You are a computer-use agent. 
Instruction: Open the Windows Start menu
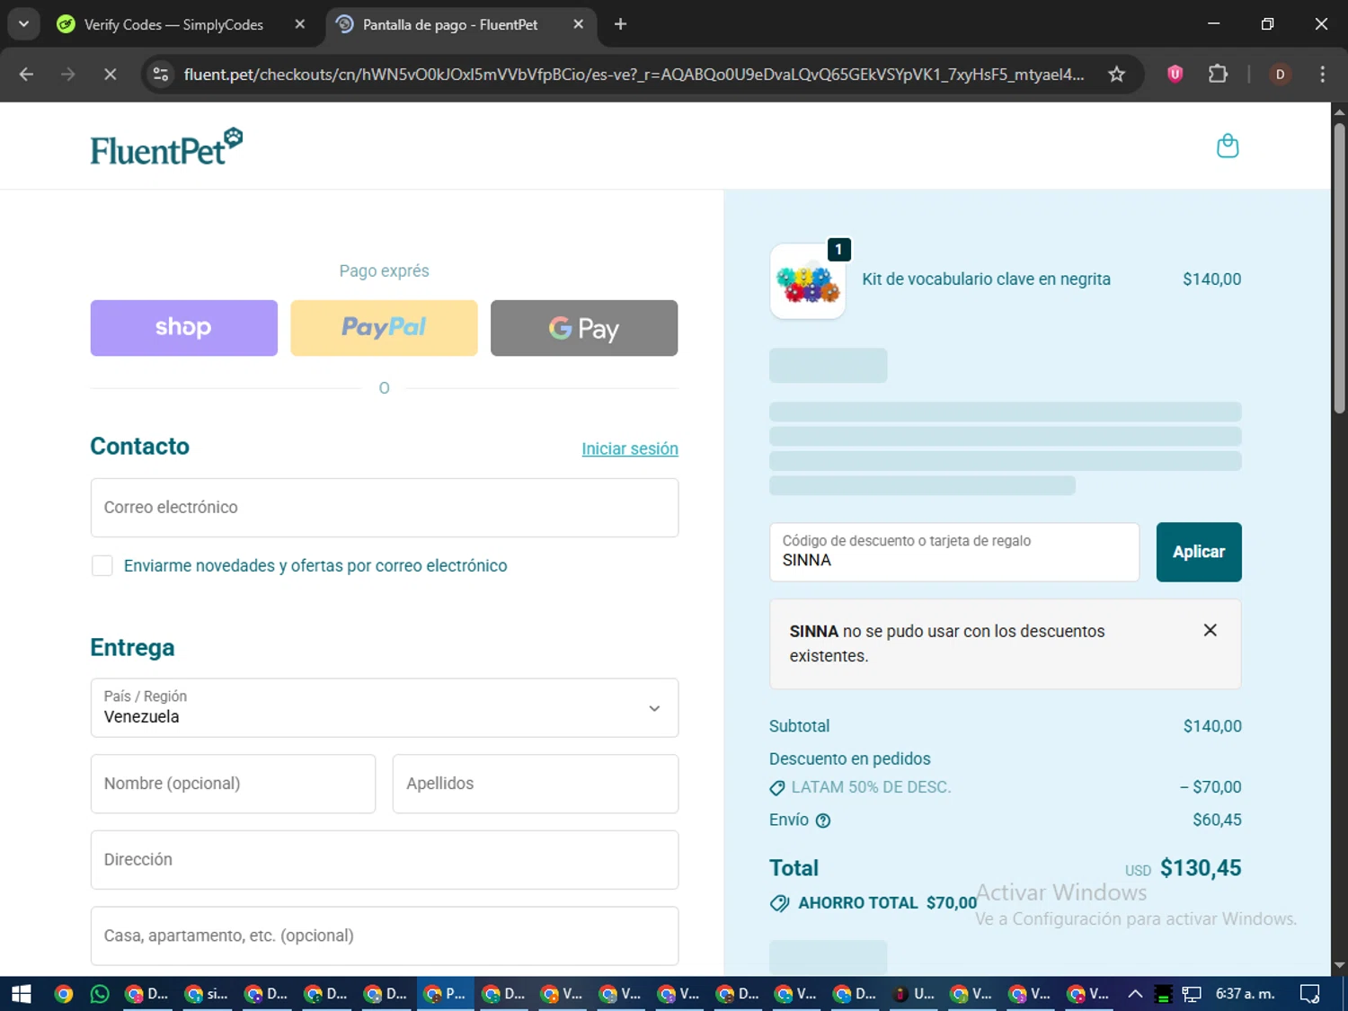point(22,994)
